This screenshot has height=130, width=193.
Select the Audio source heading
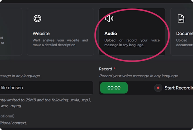[x=111, y=33]
